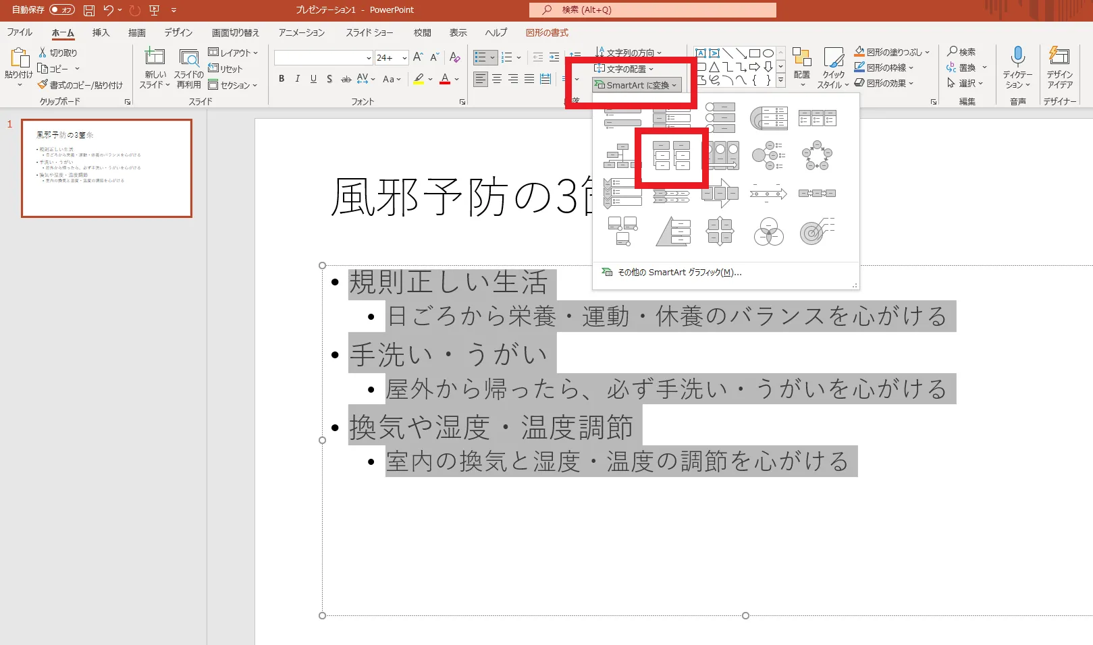
Task: Expand the font size dropdown
Action: tap(404, 58)
